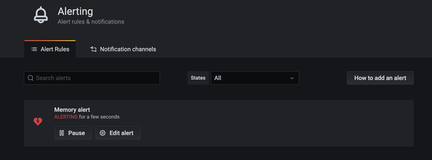Viewport: 432px width, 160px height.
Task: Click the Alerting page heading
Action: point(75,11)
